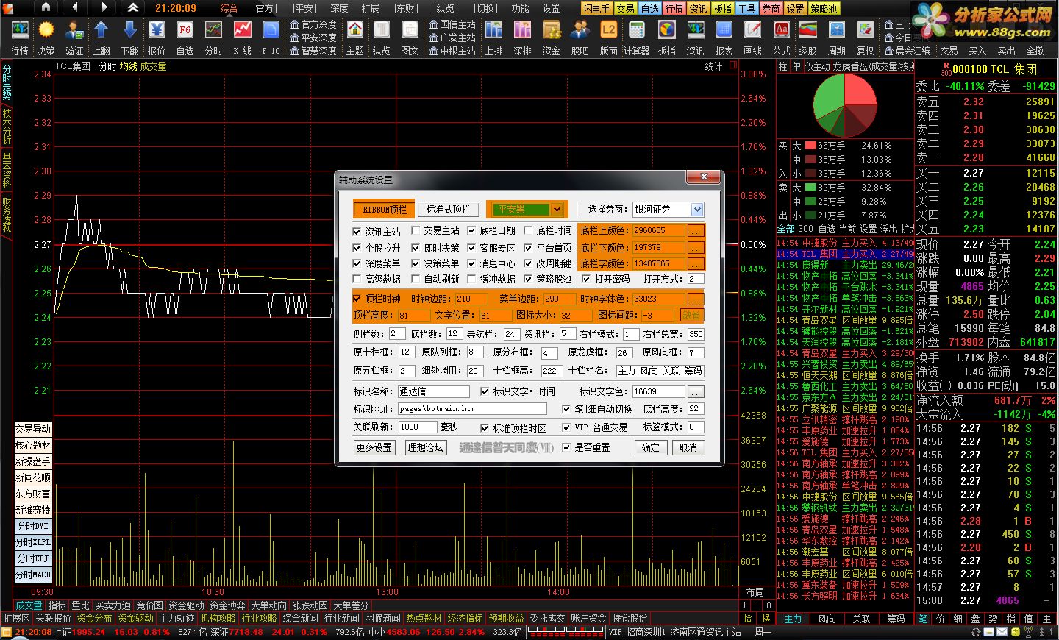The height and width of the screenshot is (640, 1059).
Task: Open the 布局 layout selector below chart
Action: (x=755, y=591)
